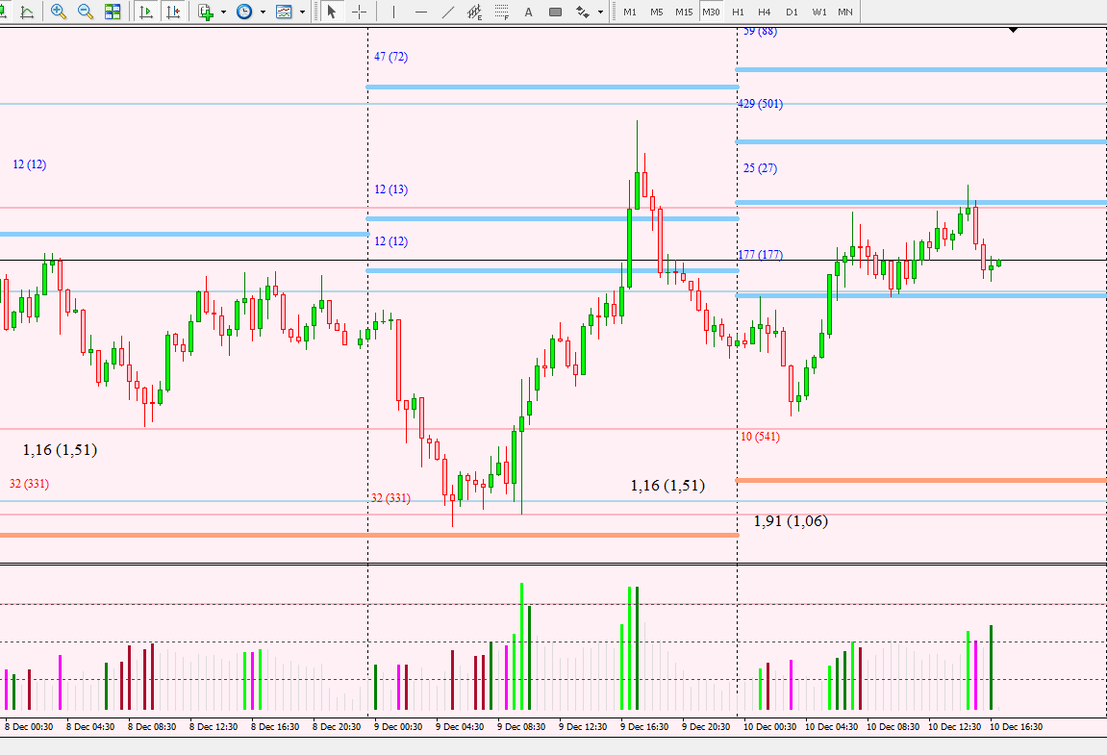Viewport: 1107px width, 755px height.
Task: Switch chart to M1 timeframe
Action: tap(630, 12)
